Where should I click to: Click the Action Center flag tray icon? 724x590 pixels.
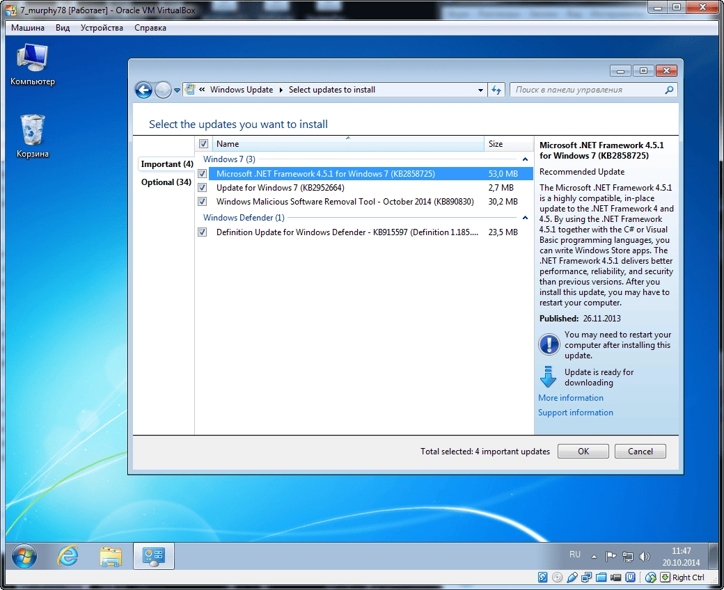(611, 557)
